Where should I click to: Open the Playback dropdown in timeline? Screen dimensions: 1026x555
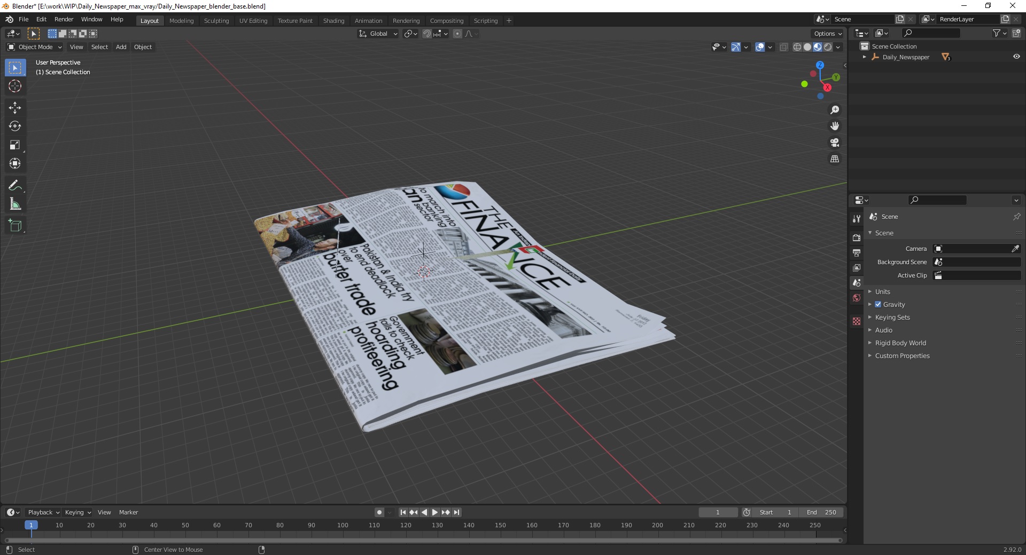[43, 512]
